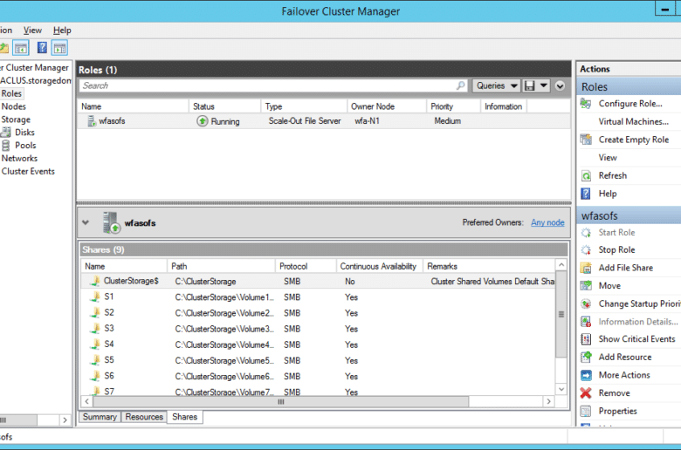Image resolution: width=681 pixels, height=450 pixels.
Task: Select Networks in the navigation tree
Action: pos(19,159)
